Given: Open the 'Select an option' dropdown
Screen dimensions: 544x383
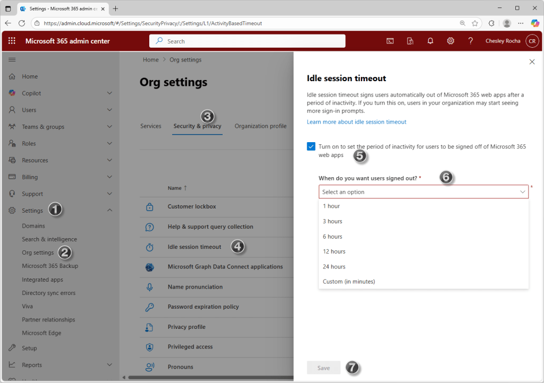Looking at the screenshot, I should pyautogui.click(x=423, y=192).
